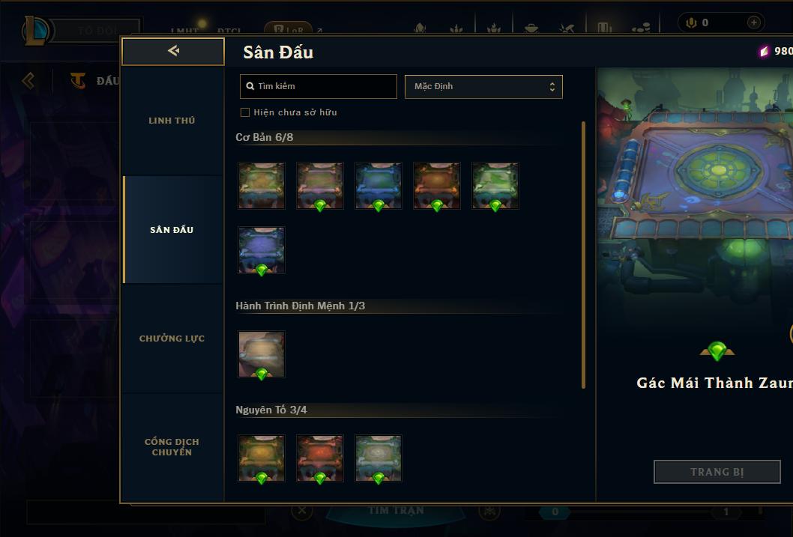Click the left chevron beside ĐẤU header
Image resolution: width=793 pixels, height=537 pixels.
click(x=28, y=80)
